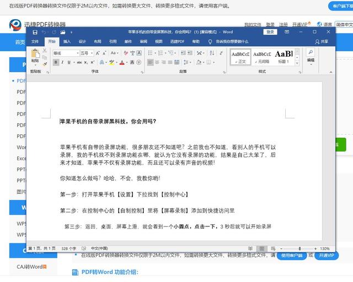Click the 开通VIP button on the web page
The image size is (353, 282).
pos(327,256)
